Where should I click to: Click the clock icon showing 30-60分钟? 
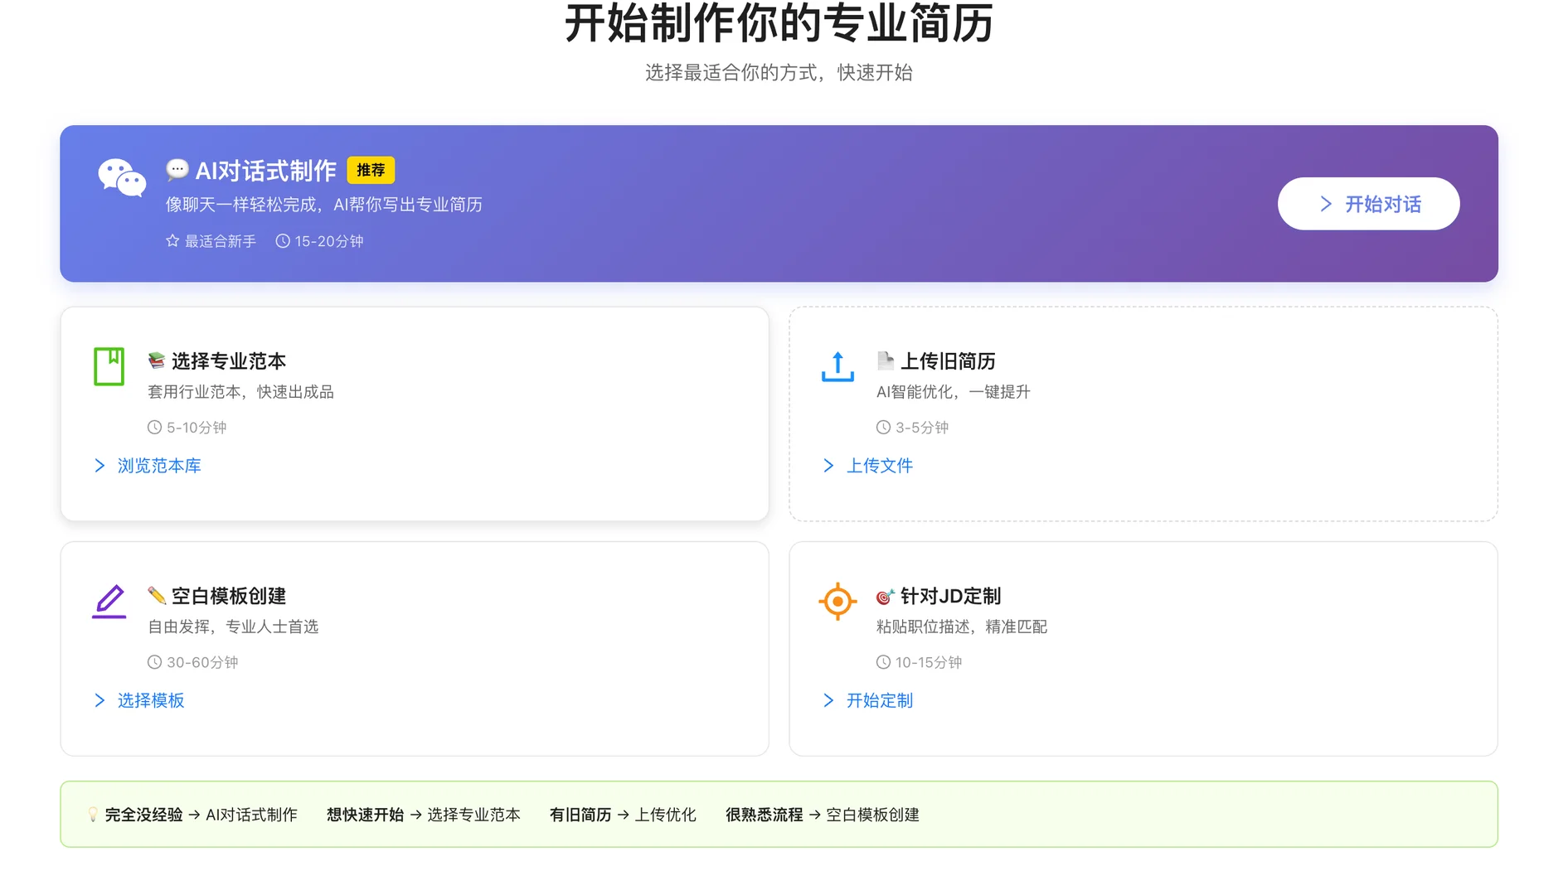point(153,661)
